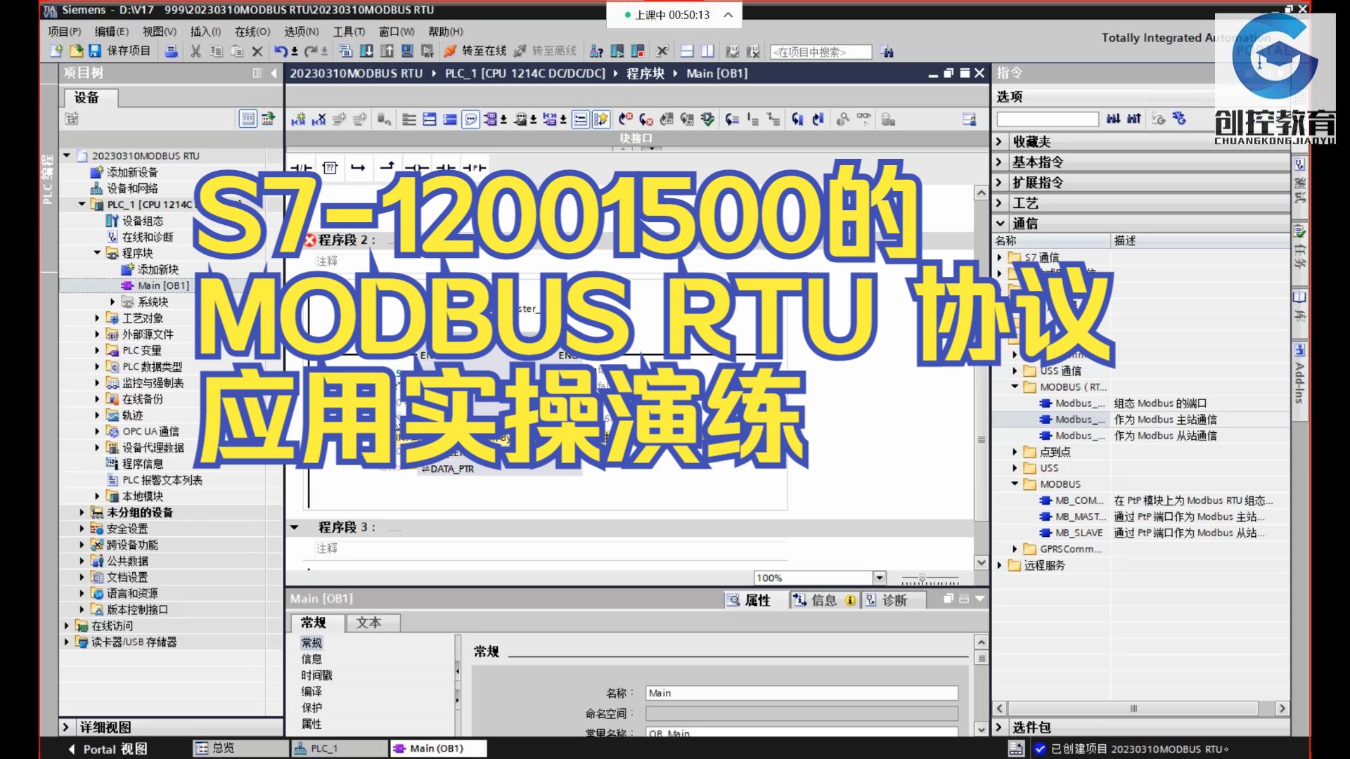Viewport: 1350px width, 759px height.
Task: Expand the 选件包 section
Action: tap(999, 727)
